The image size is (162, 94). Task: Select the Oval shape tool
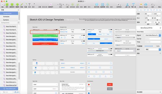pos(17,5)
